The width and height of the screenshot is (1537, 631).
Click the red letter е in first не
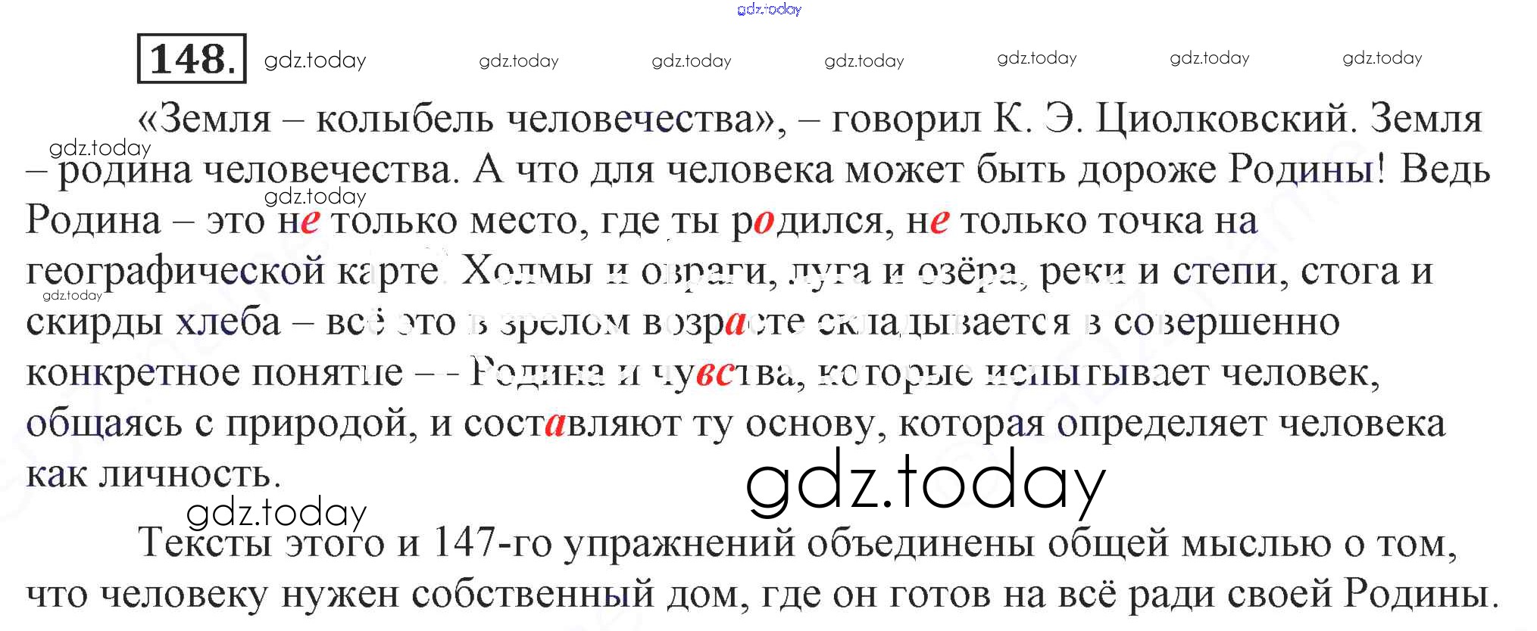tap(311, 221)
